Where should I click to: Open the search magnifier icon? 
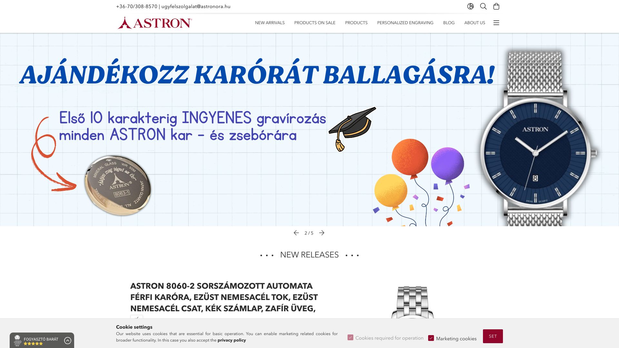tap(483, 6)
